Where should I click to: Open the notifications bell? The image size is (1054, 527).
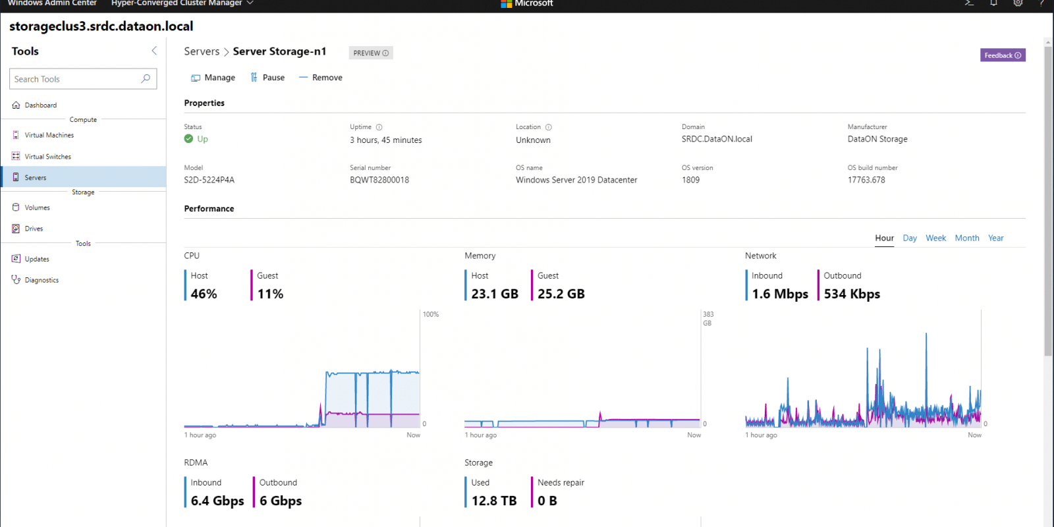[993, 3]
